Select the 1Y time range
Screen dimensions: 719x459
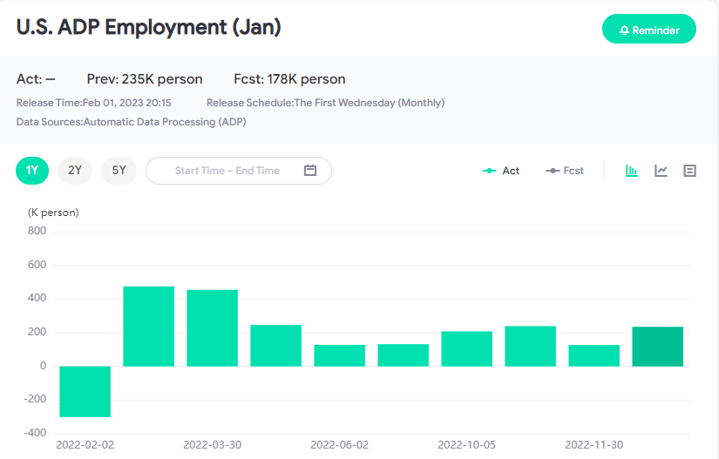(x=32, y=171)
